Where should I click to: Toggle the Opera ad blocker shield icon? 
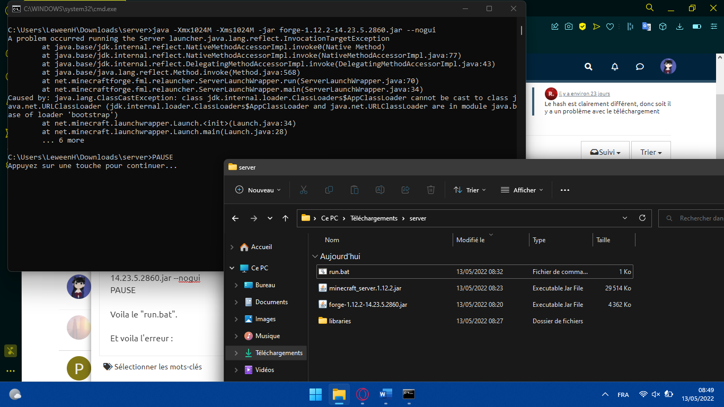pos(582,26)
